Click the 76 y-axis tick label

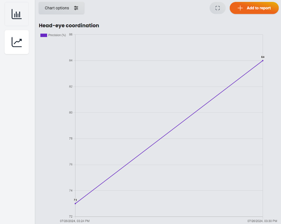(71, 165)
